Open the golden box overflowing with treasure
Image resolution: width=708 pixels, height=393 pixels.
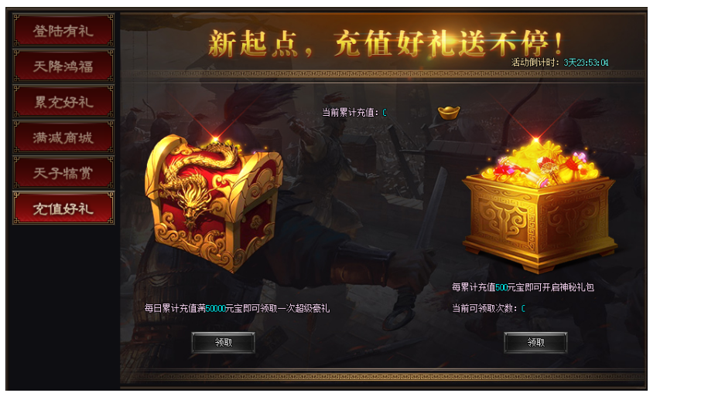(539, 205)
